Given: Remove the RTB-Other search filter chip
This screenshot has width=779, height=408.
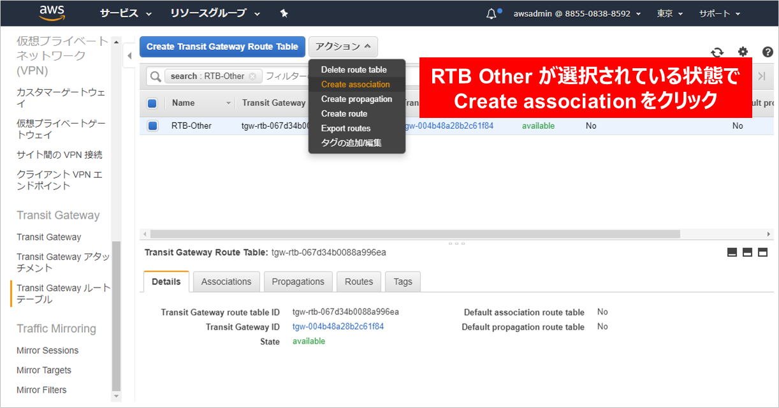Looking at the screenshot, I should (252, 76).
